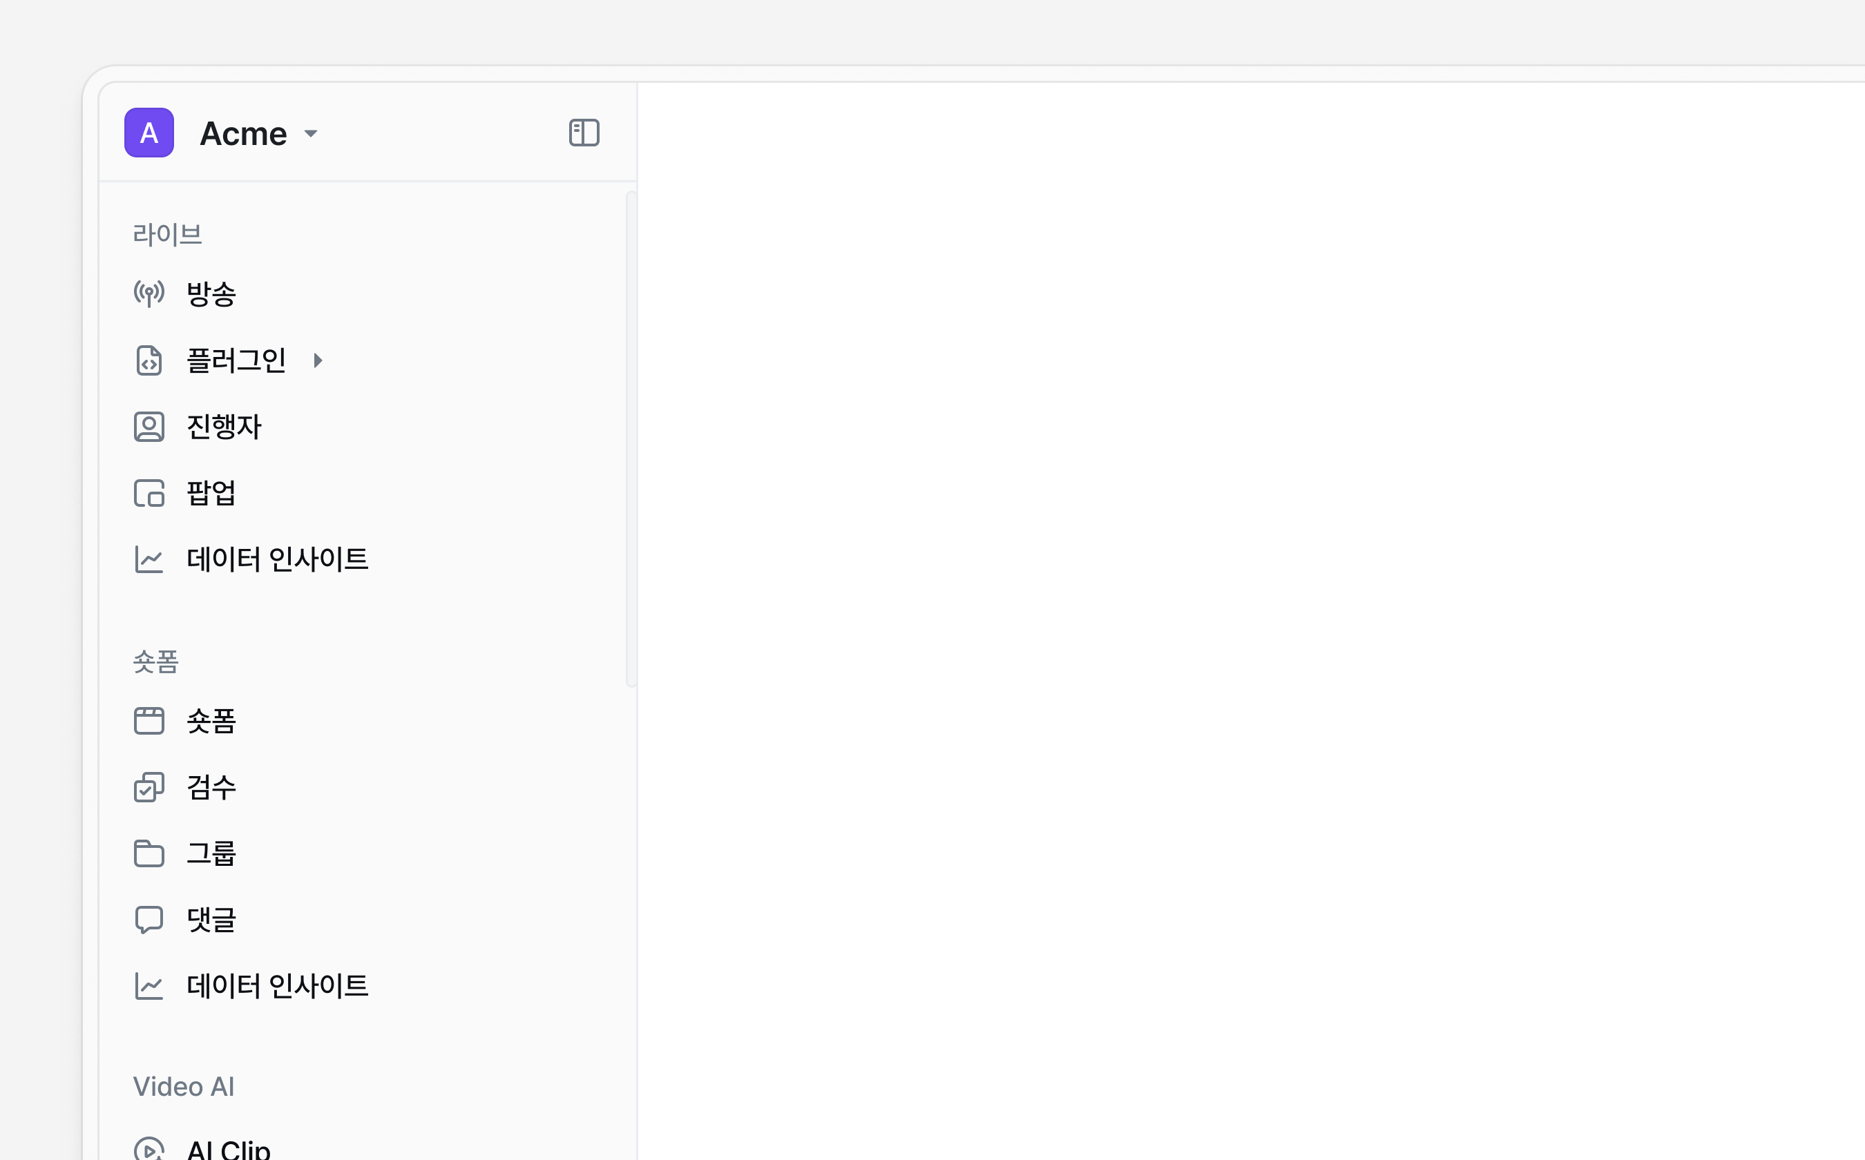Click the 댓글 speech bubble icon
Image resolution: width=1865 pixels, height=1160 pixels.
149,919
